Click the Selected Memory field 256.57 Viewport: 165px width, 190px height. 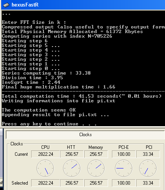[96, 183]
